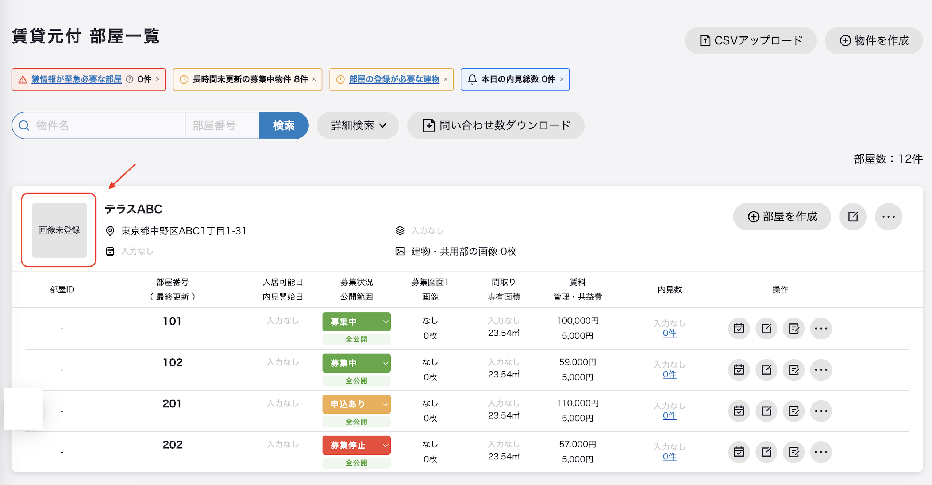932x485 pixels.
Task: Open more options for room 202
Action: click(x=821, y=452)
